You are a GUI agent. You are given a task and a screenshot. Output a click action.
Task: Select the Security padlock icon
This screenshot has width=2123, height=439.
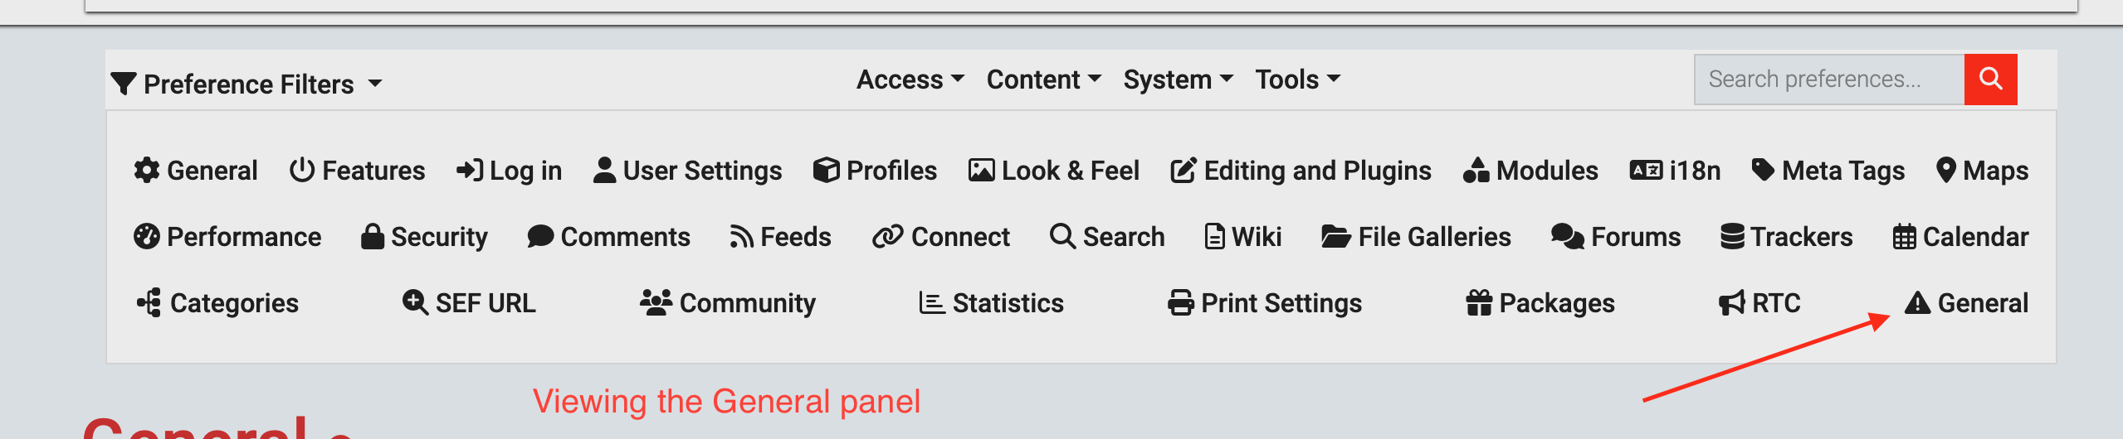tap(373, 236)
